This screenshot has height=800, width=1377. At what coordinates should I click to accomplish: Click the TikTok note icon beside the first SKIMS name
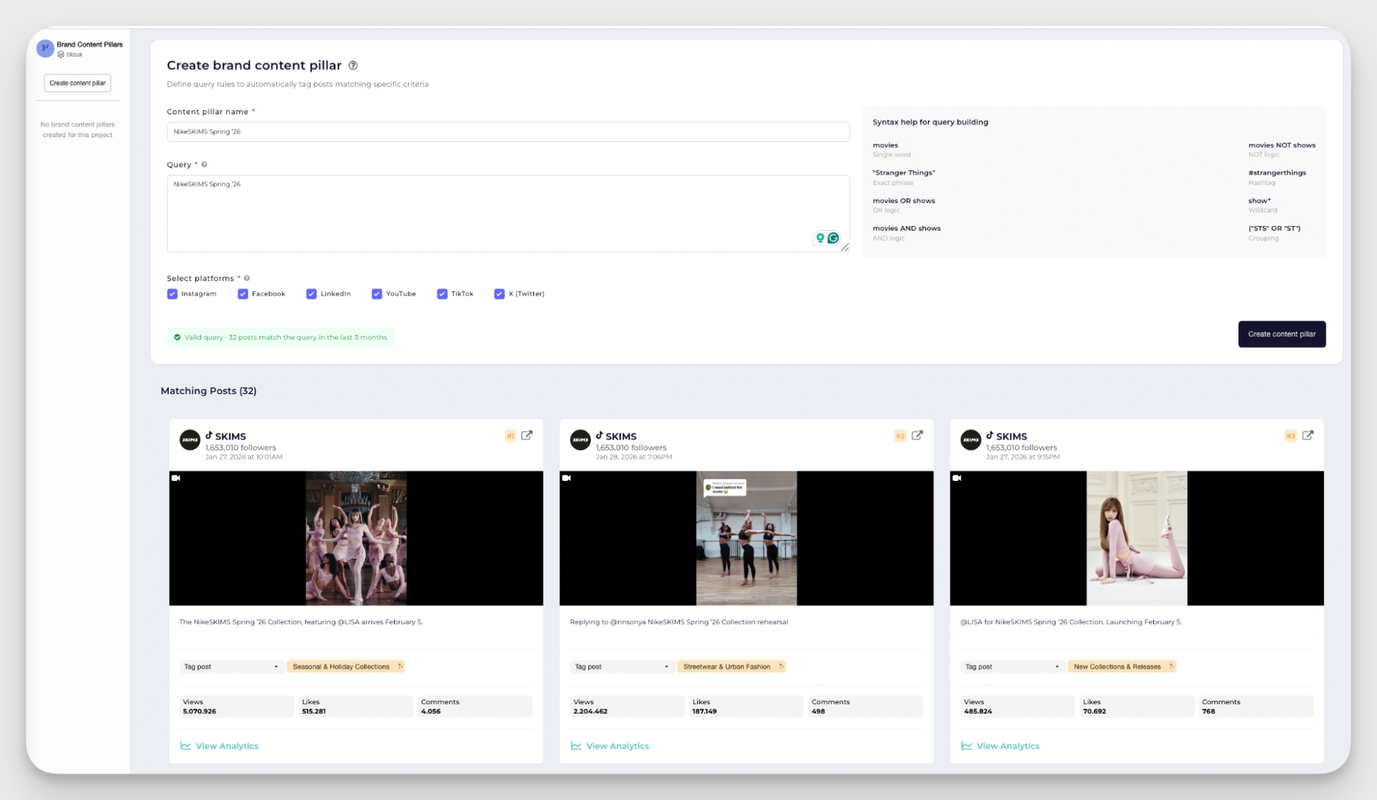[210, 435]
